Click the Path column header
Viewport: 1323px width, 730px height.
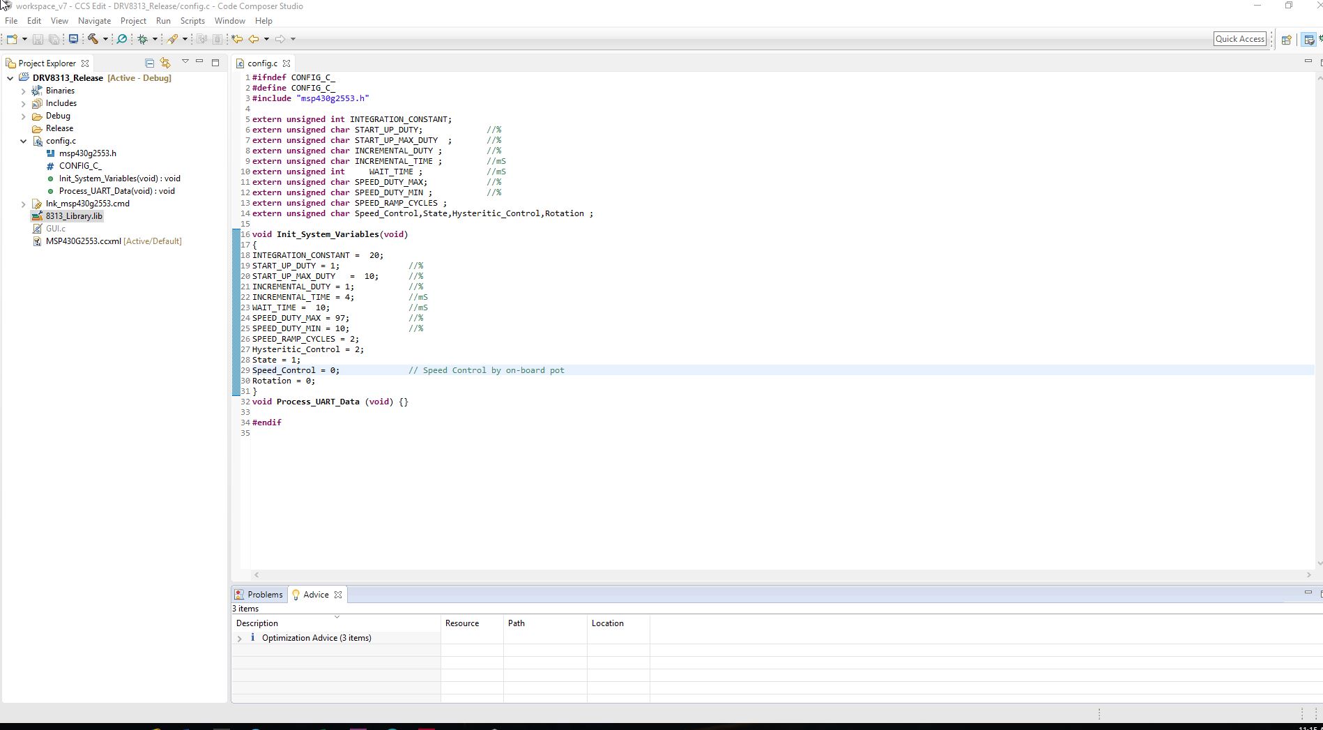point(545,623)
